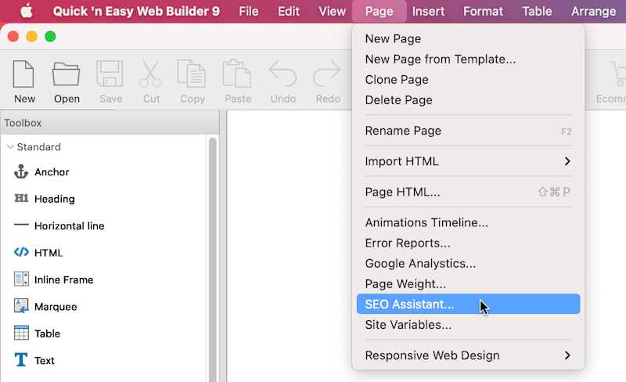Choose New Page from Template
This screenshot has height=382, width=626.
[440, 59]
